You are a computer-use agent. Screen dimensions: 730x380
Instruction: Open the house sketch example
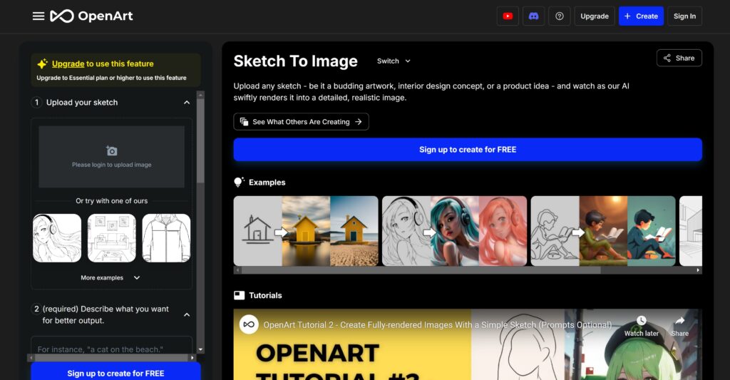306,231
